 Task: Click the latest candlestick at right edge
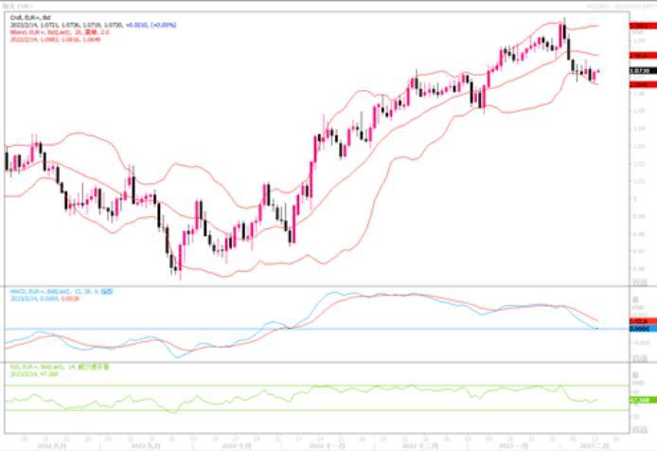point(597,73)
